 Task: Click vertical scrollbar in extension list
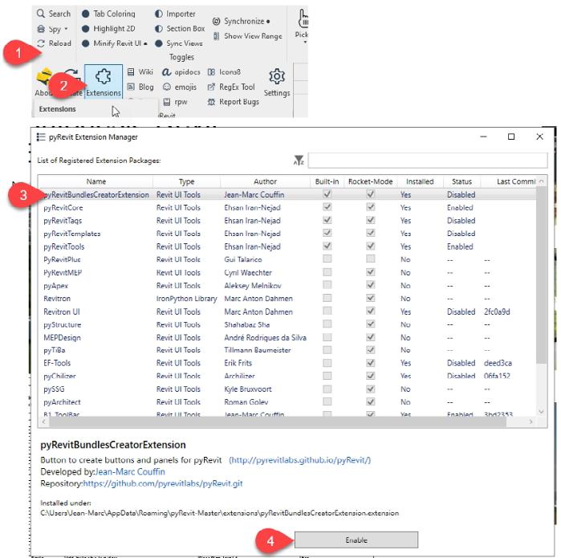tap(541, 275)
